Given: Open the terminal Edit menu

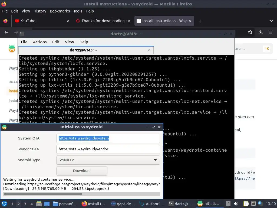Looking at the screenshot, I should coord(56,42).
